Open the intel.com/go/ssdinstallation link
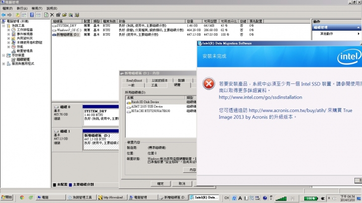 click(260, 97)
